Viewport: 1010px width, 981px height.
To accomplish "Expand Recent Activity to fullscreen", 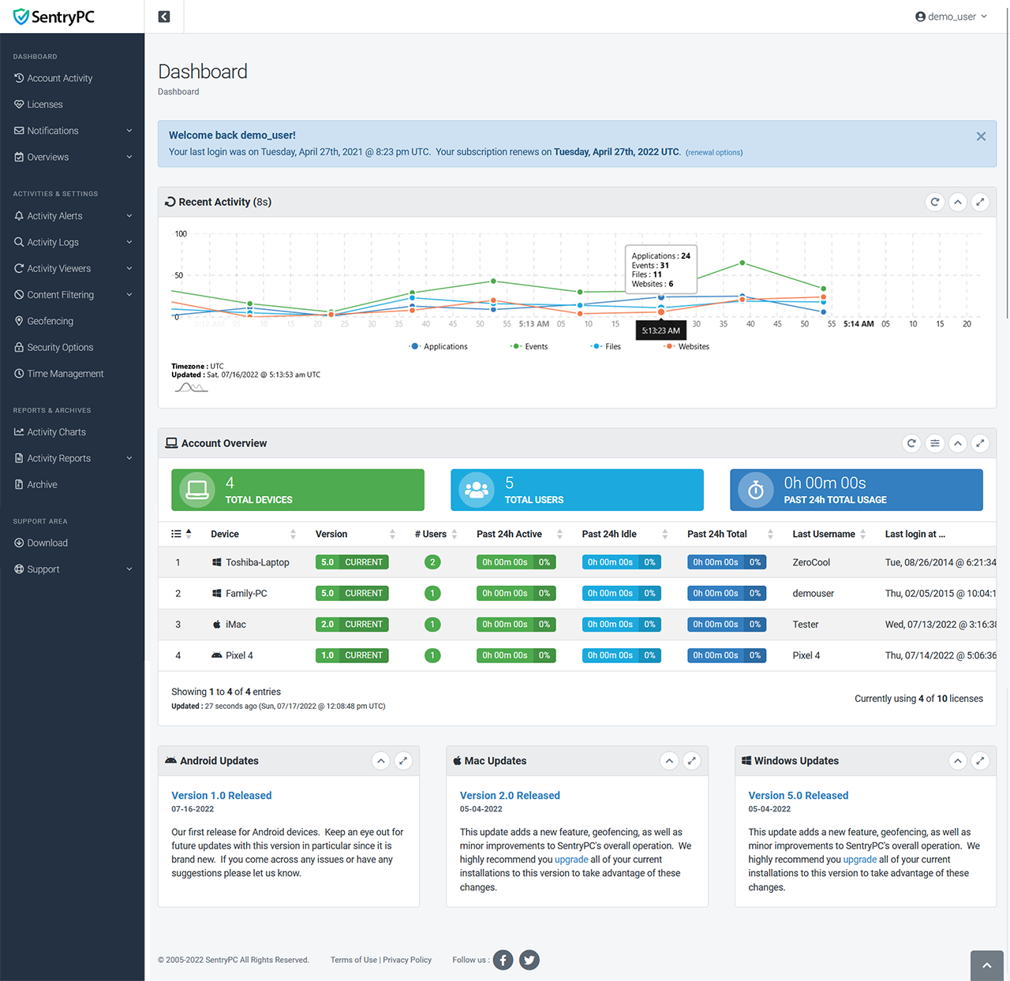I will point(980,202).
